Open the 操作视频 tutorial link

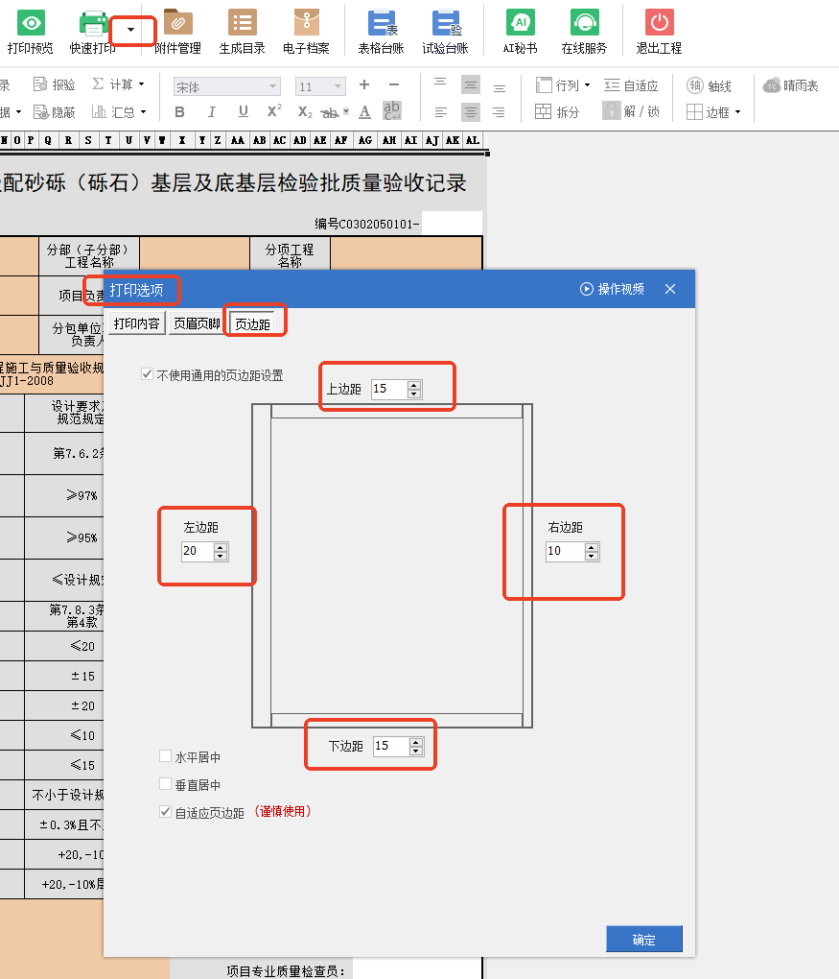[612, 289]
